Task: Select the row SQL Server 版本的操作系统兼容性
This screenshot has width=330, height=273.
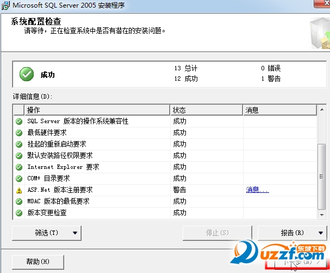Action: (165, 122)
